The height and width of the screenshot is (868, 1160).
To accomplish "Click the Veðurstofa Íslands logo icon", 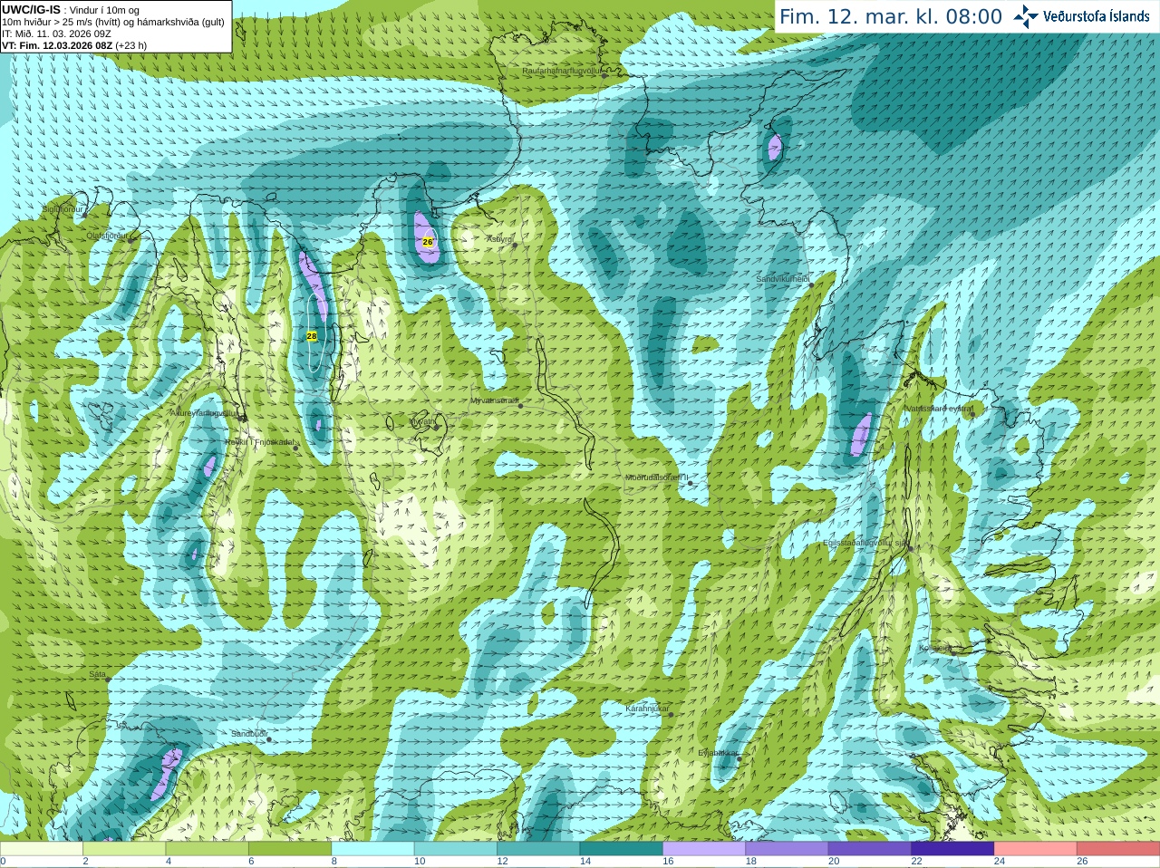I will point(1026,16).
